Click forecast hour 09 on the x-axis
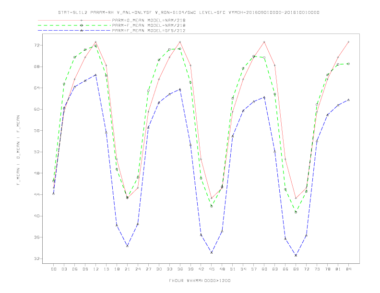 [85, 269]
